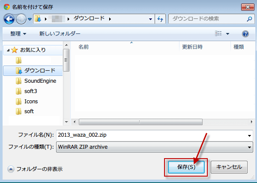Expand arrow after ダウンロード breadcrumb
Viewport: 257px width, 183px height.
coord(110,19)
